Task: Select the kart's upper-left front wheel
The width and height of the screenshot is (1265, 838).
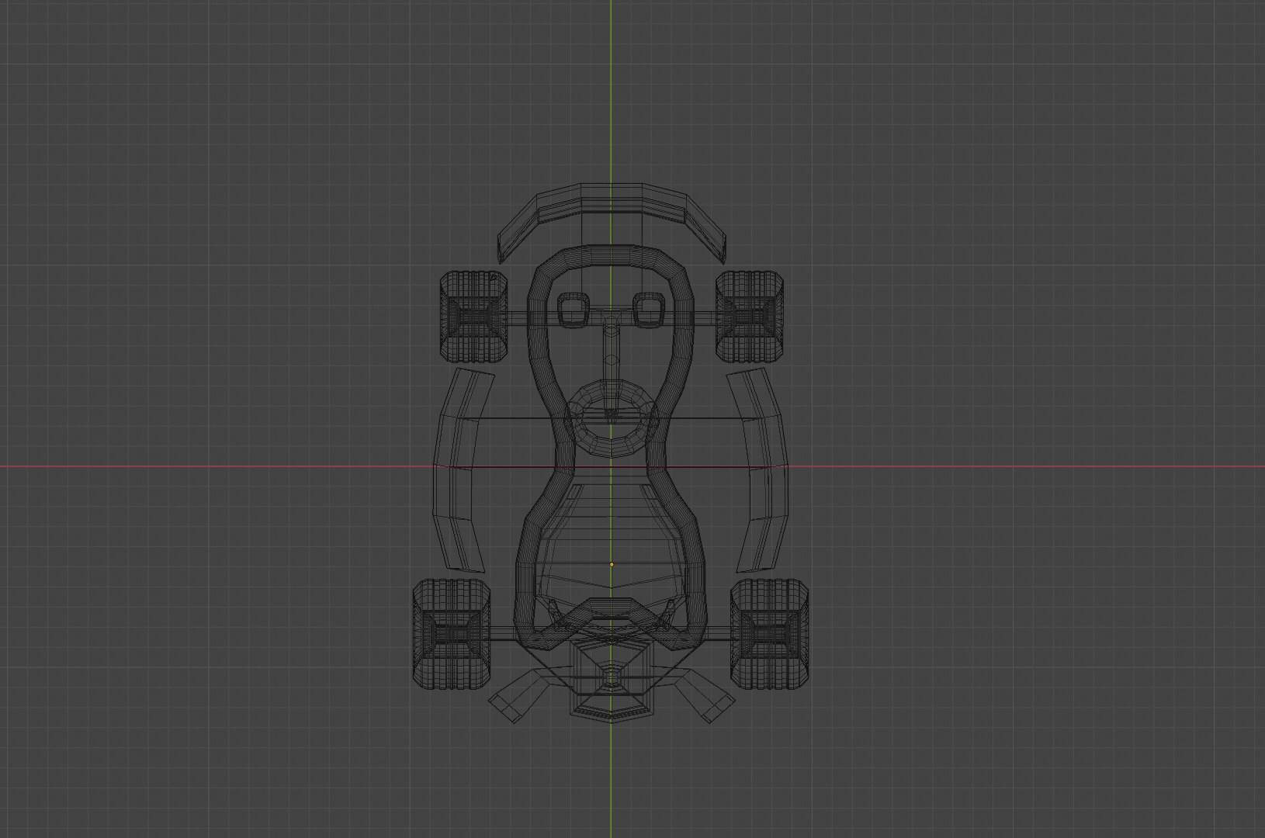Action: click(x=474, y=316)
